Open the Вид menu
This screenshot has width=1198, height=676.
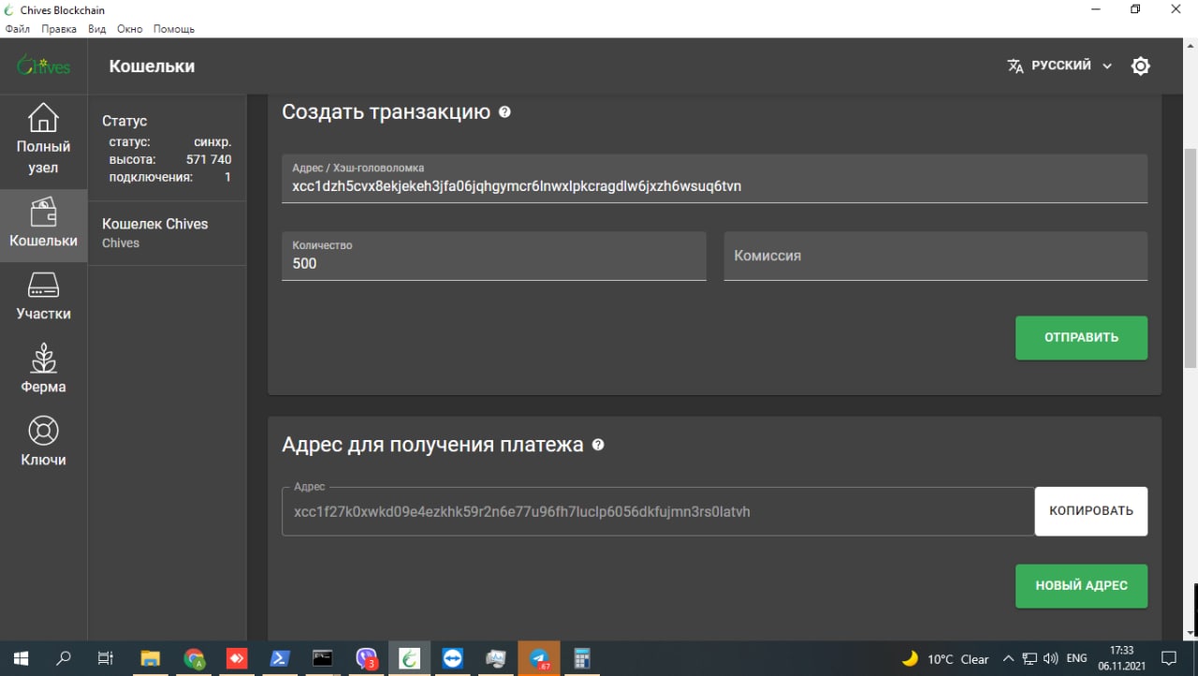pyautogui.click(x=97, y=29)
